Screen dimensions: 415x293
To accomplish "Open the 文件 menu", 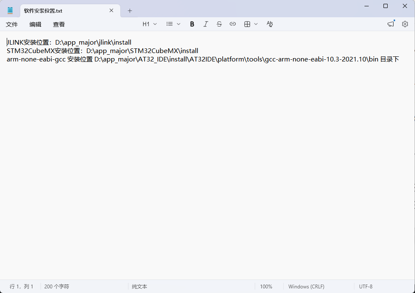I will pos(12,24).
